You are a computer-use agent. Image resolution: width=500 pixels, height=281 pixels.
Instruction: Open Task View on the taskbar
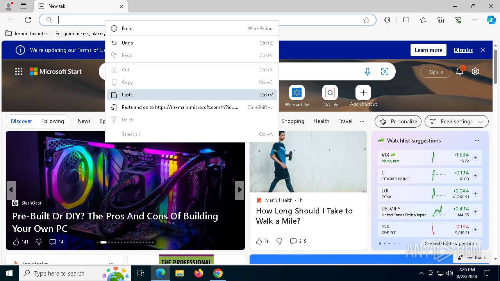click(141, 273)
